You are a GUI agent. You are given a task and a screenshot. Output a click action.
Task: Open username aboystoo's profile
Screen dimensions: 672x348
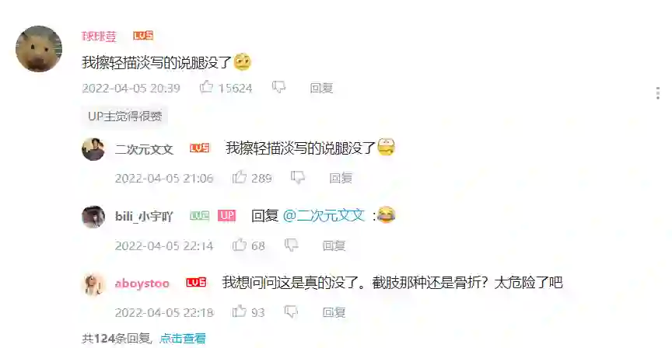point(142,284)
